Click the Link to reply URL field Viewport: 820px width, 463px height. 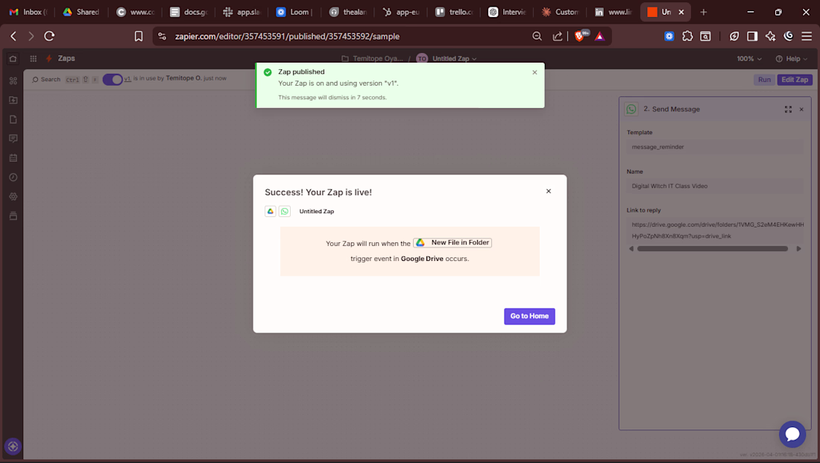click(714, 230)
